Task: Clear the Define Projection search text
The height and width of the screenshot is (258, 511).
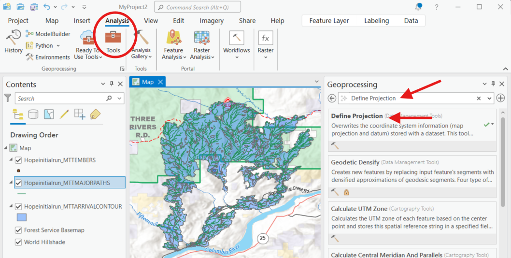Action: 479,98
